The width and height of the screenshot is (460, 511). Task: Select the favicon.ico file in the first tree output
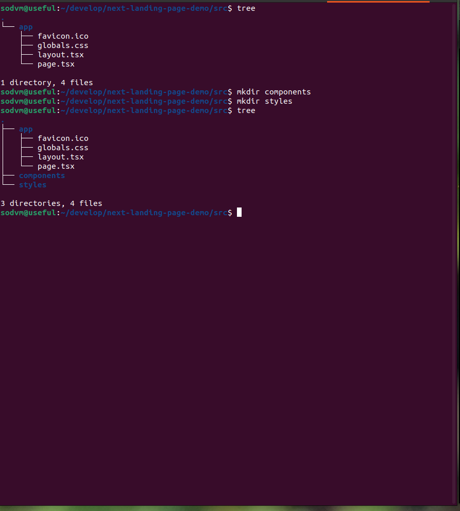pyautogui.click(x=63, y=36)
